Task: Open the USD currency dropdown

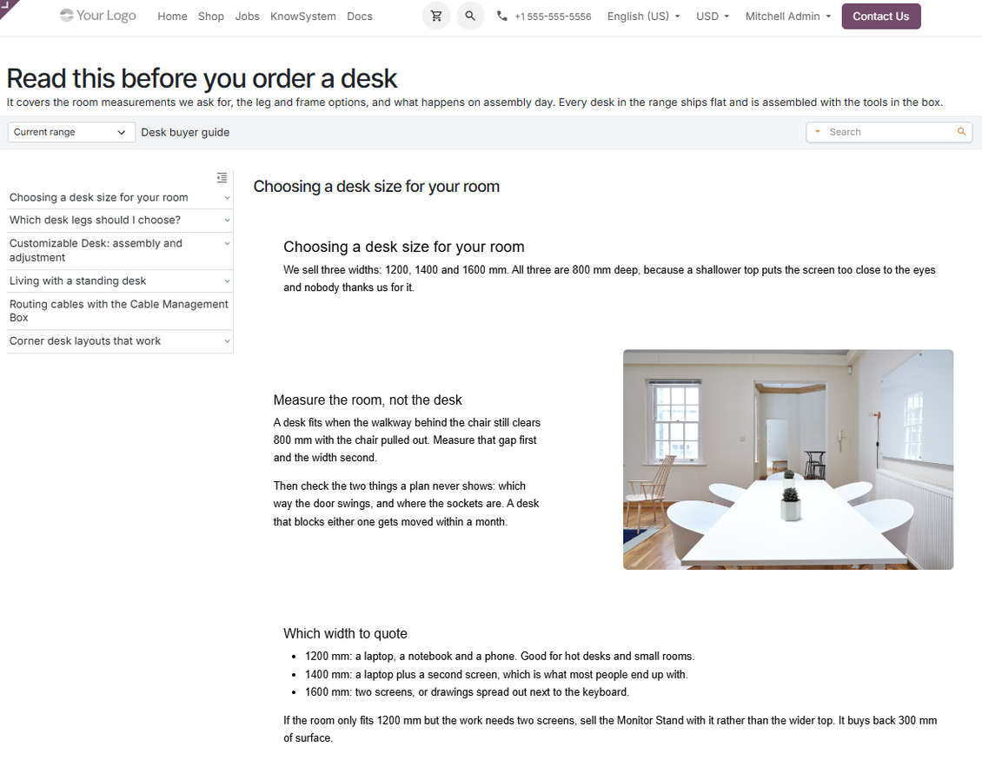Action: (x=713, y=17)
